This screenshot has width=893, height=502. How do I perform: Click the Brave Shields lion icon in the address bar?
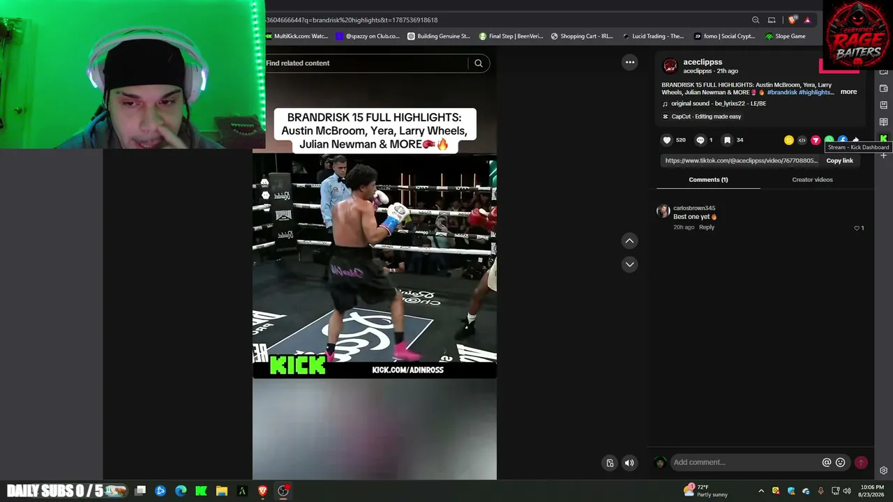coord(792,20)
